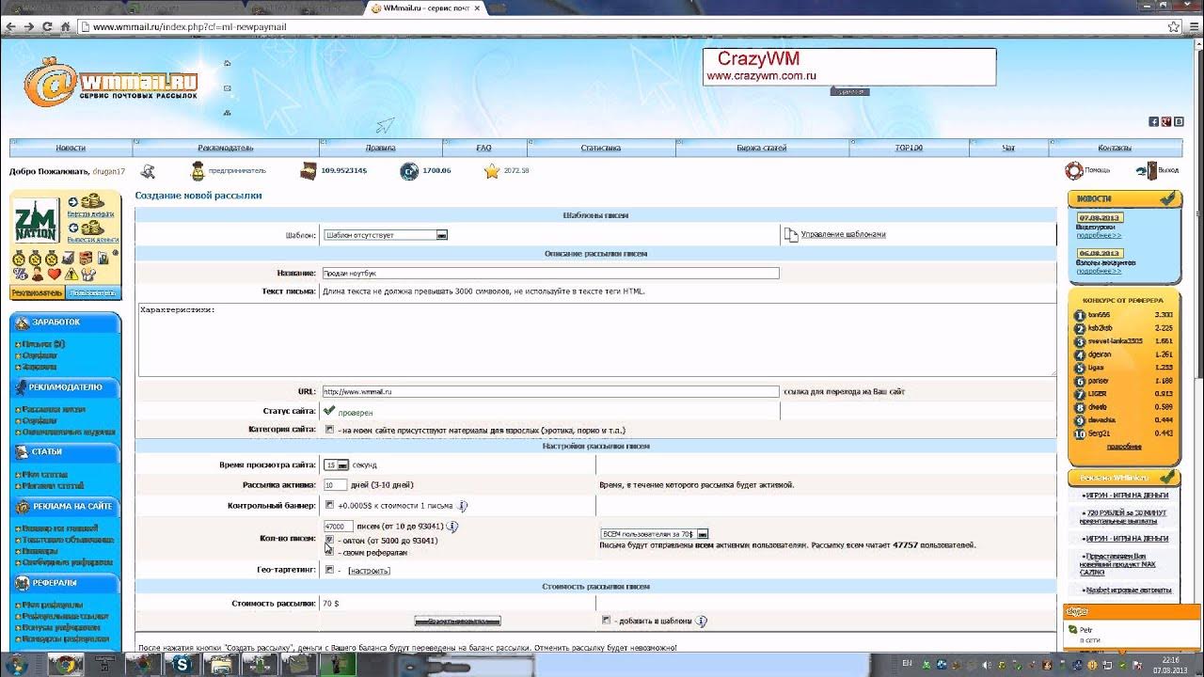Click the Windows Start button
Screen dimensions: 1204x677
pos(17,665)
